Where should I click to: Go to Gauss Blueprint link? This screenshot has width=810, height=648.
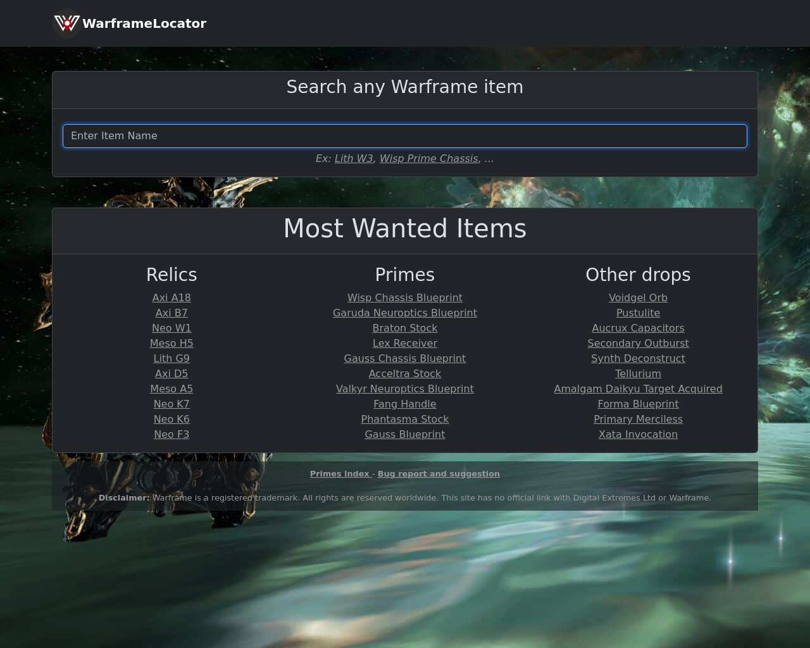click(405, 435)
